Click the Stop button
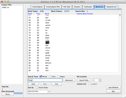Image resolution: width=126 pixels, height=98 pixels. click(x=45, y=84)
